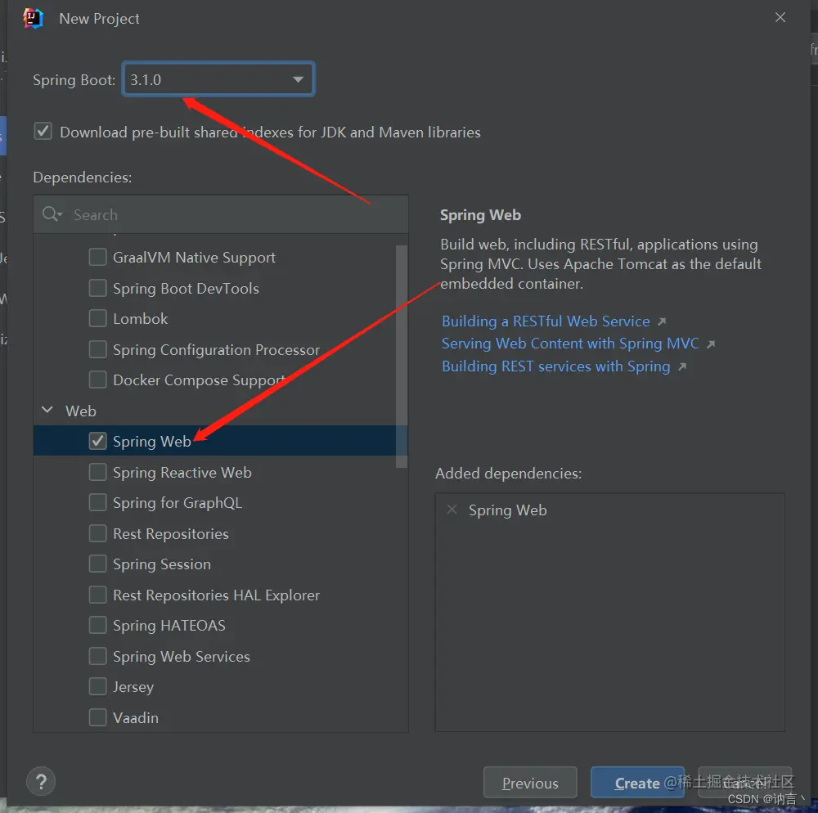
Task: Open Building a RESTful Web Service link
Action: coord(546,321)
